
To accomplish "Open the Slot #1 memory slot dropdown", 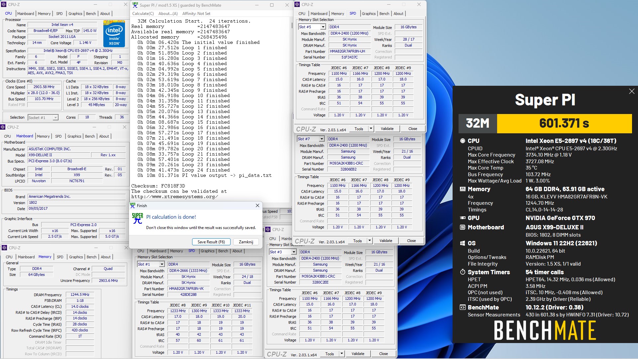I will (162, 264).
